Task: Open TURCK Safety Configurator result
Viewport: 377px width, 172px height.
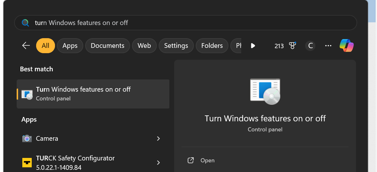Action: coord(93,163)
